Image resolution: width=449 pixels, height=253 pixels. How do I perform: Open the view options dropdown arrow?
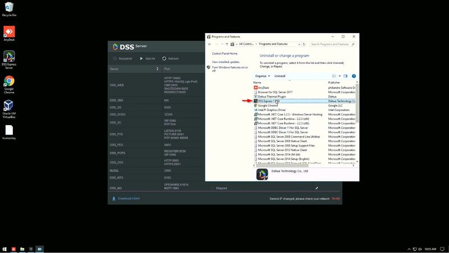(340, 76)
